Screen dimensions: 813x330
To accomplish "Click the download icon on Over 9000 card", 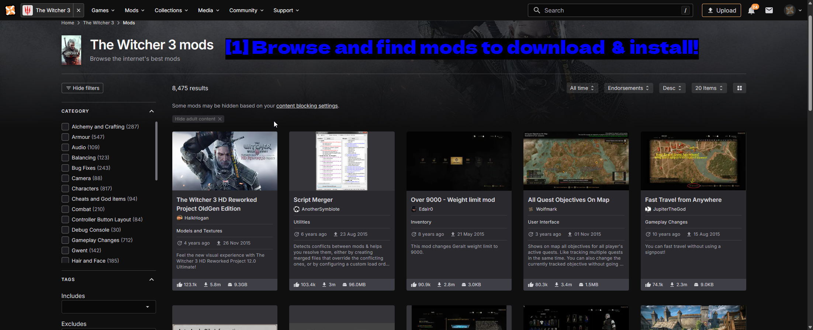I will (439, 285).
